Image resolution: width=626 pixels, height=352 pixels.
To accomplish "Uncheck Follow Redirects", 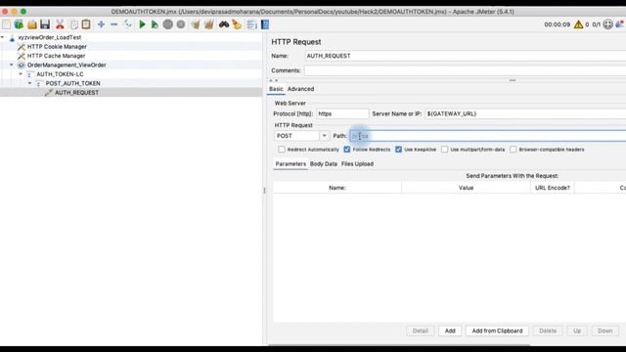I will (347, 150).
